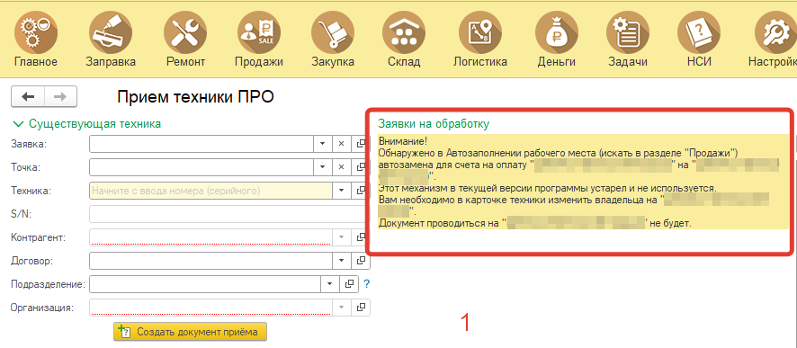Focus the Техника serial number field

point(210,191)
